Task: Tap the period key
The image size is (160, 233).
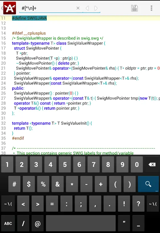Action: [x=110, y=204]
